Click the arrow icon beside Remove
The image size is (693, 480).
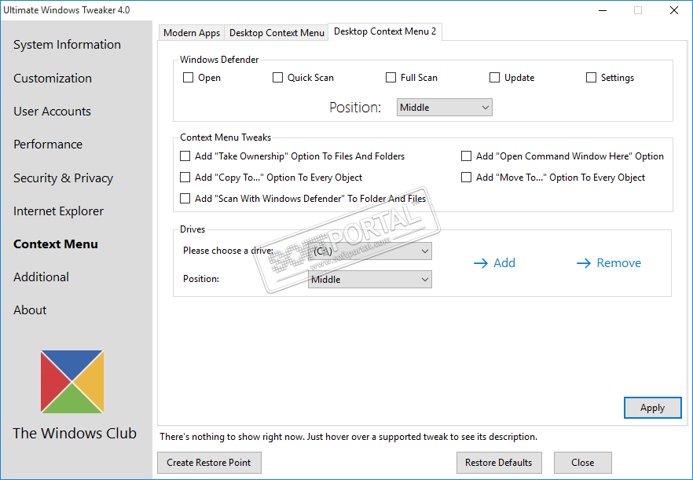point(583,263)
